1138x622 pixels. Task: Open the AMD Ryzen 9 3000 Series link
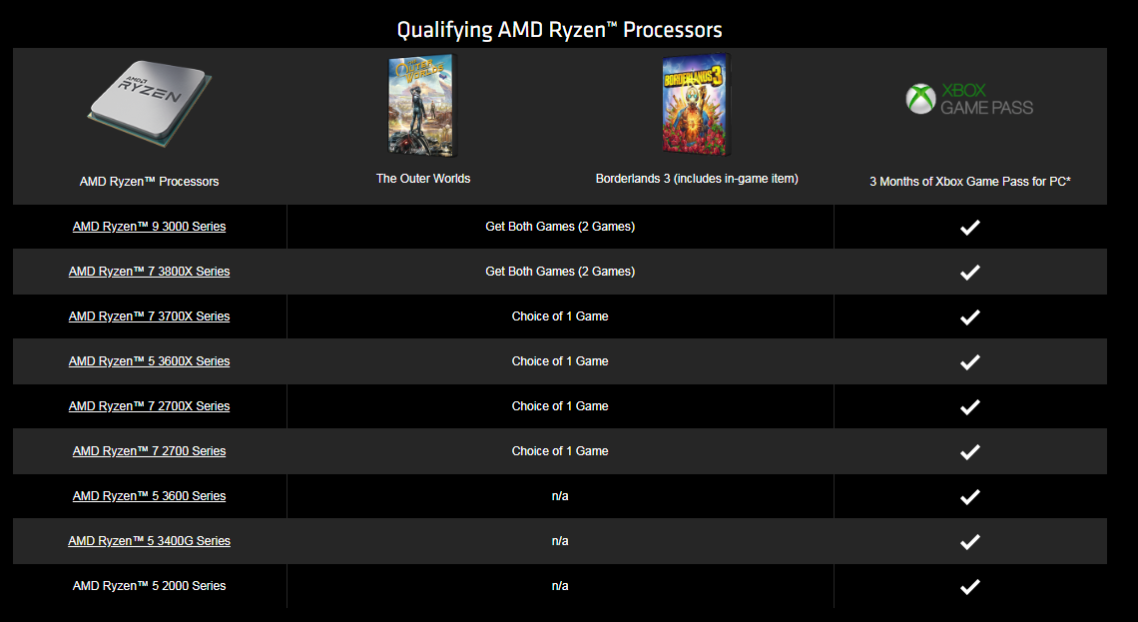coord(149,227)
